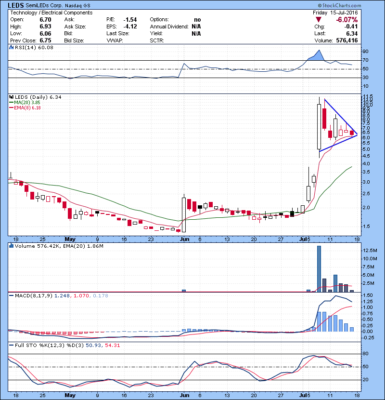Select the SemiLEDs Corp. company name
This screenshot has width=385, height=400.
[44, 6]
